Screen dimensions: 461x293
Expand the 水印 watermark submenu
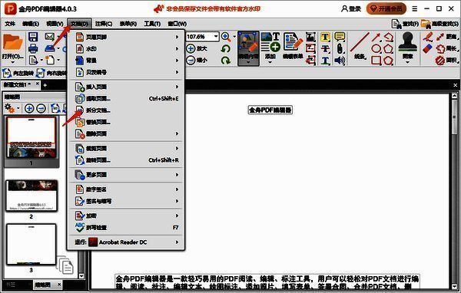[x=127, y=49]
